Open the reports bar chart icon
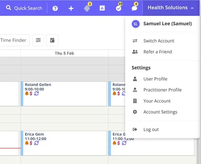This screenshot has height=164, width=201. tap(102, 8)
